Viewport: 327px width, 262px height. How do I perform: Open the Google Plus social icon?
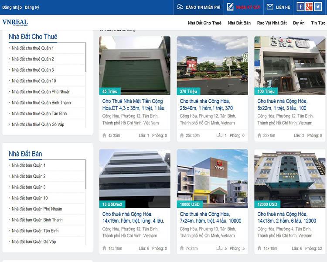309,7
